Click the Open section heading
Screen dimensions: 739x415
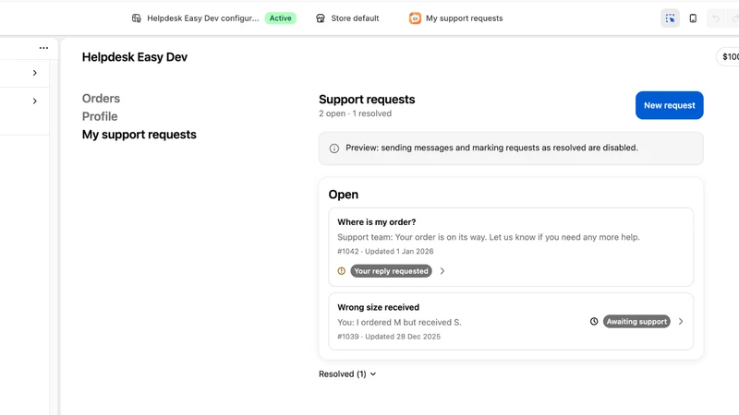coord(343,195)
